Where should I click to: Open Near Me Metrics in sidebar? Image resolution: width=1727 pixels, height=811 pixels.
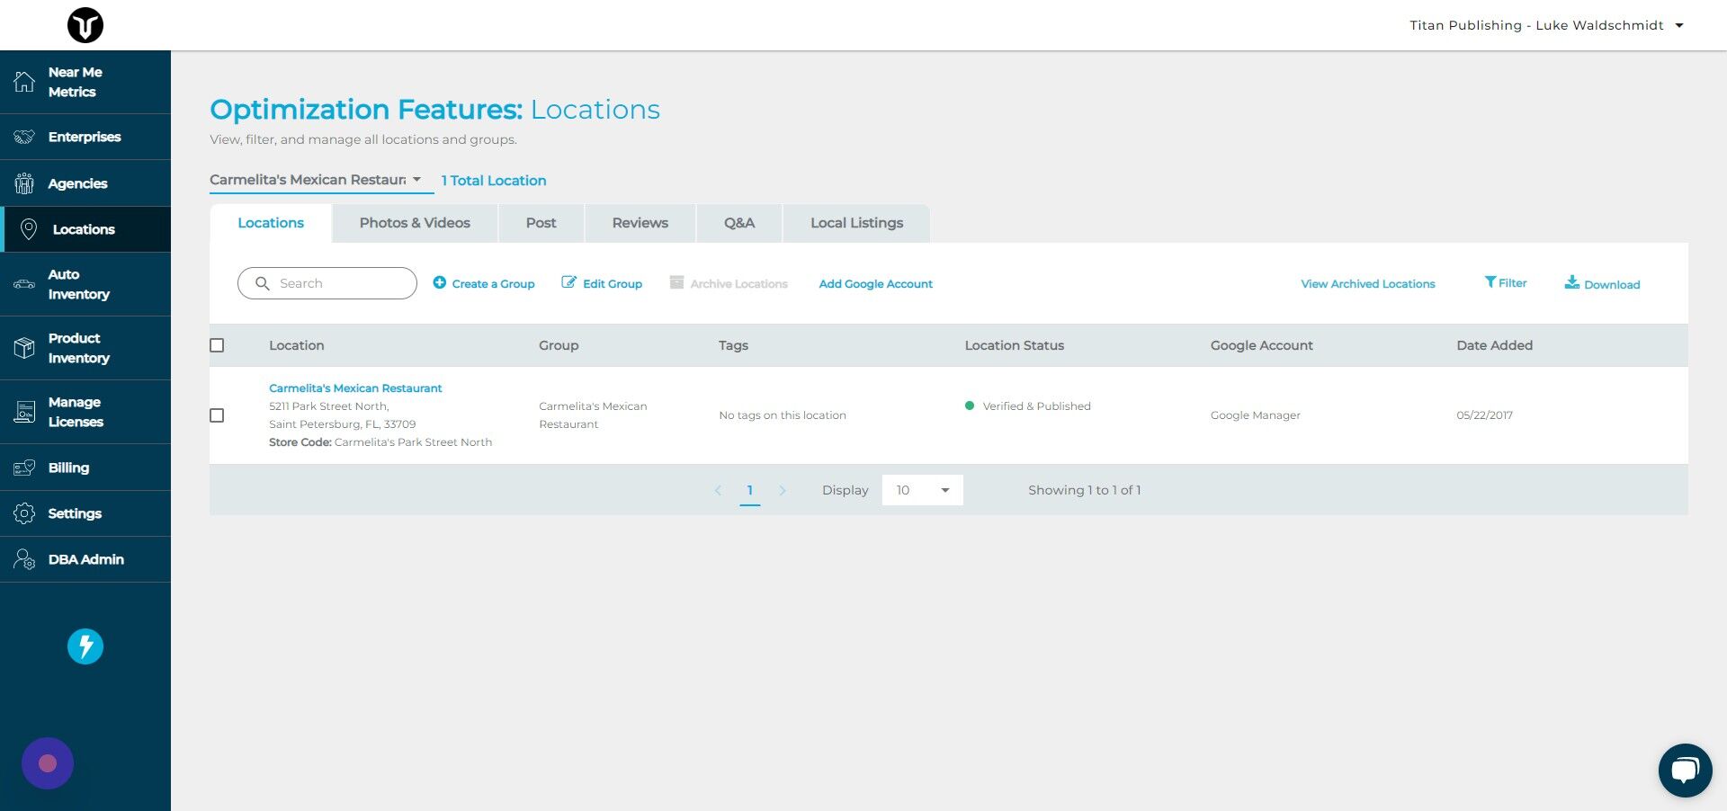pyautogui.click(x=85, y=82)
